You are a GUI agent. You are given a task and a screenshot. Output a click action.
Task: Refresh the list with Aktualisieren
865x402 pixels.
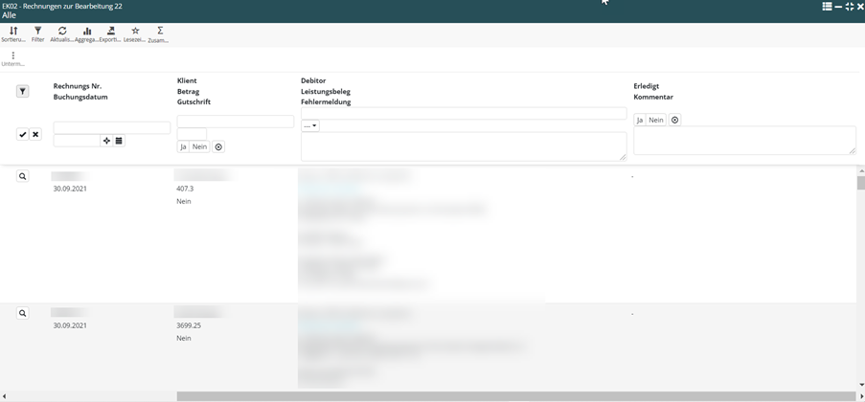62,33
